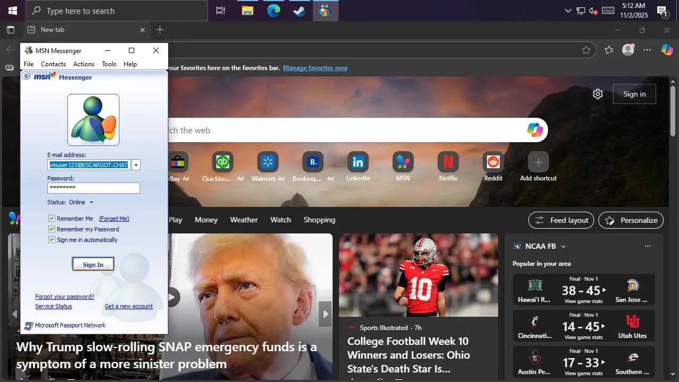Go to next news carousel slide arrow

click(x=325, y=314)
